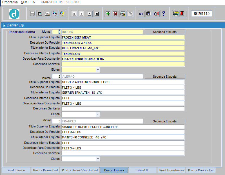Image resolution: width=225 pixels, height=175 pixels.
Task: Click the INGLES language name field
Action: (102, 32)
